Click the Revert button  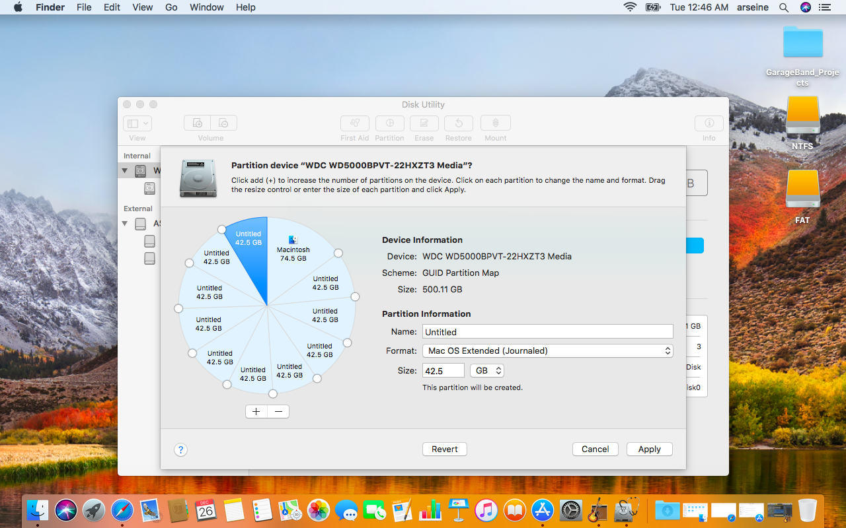444,449
